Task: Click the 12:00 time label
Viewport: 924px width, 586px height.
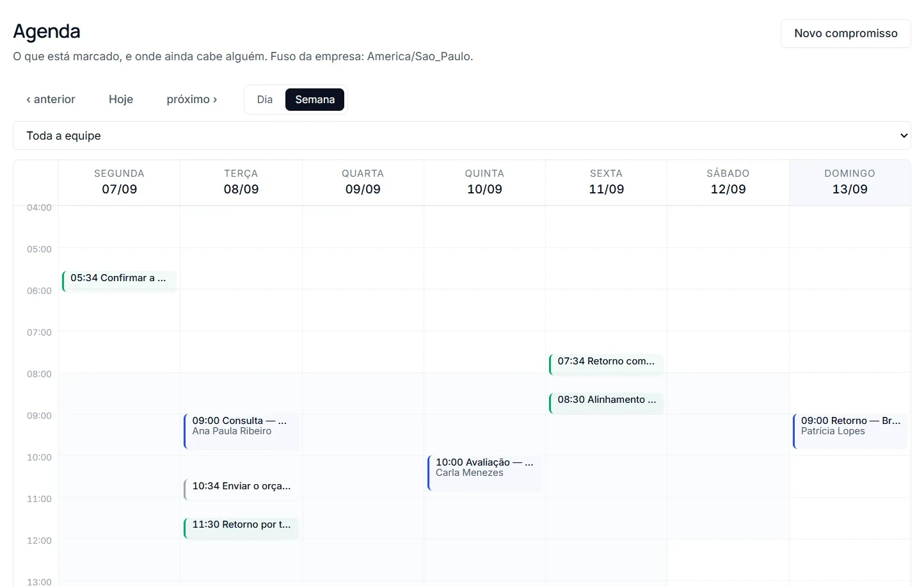Action: point(39,541)
